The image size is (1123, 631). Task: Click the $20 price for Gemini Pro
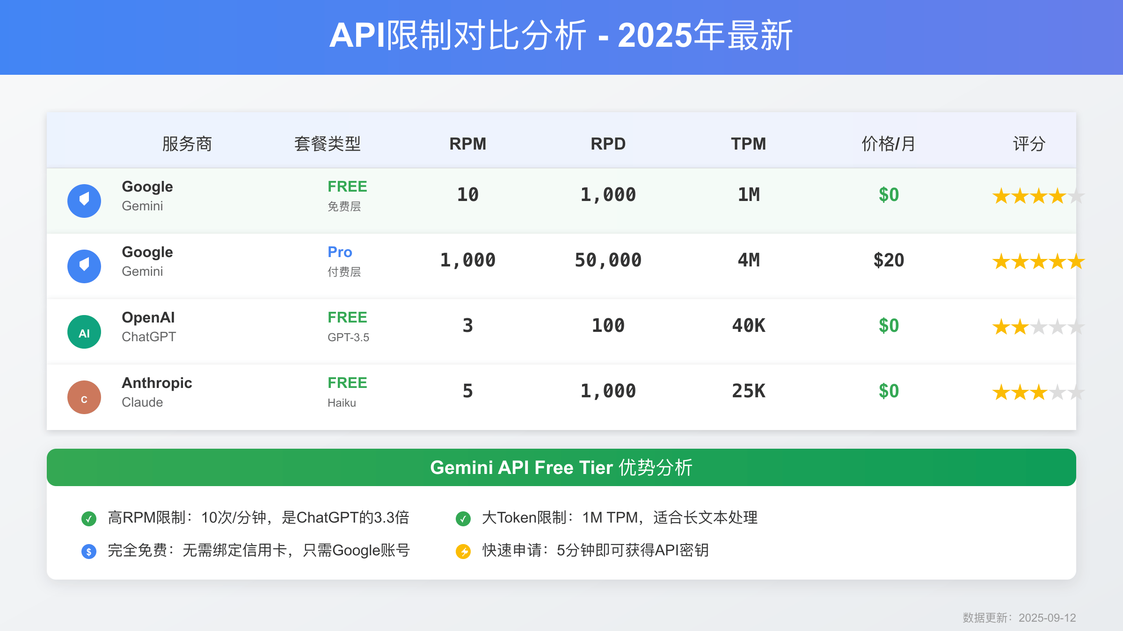(889, 260)
